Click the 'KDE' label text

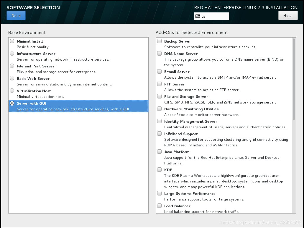168,170
